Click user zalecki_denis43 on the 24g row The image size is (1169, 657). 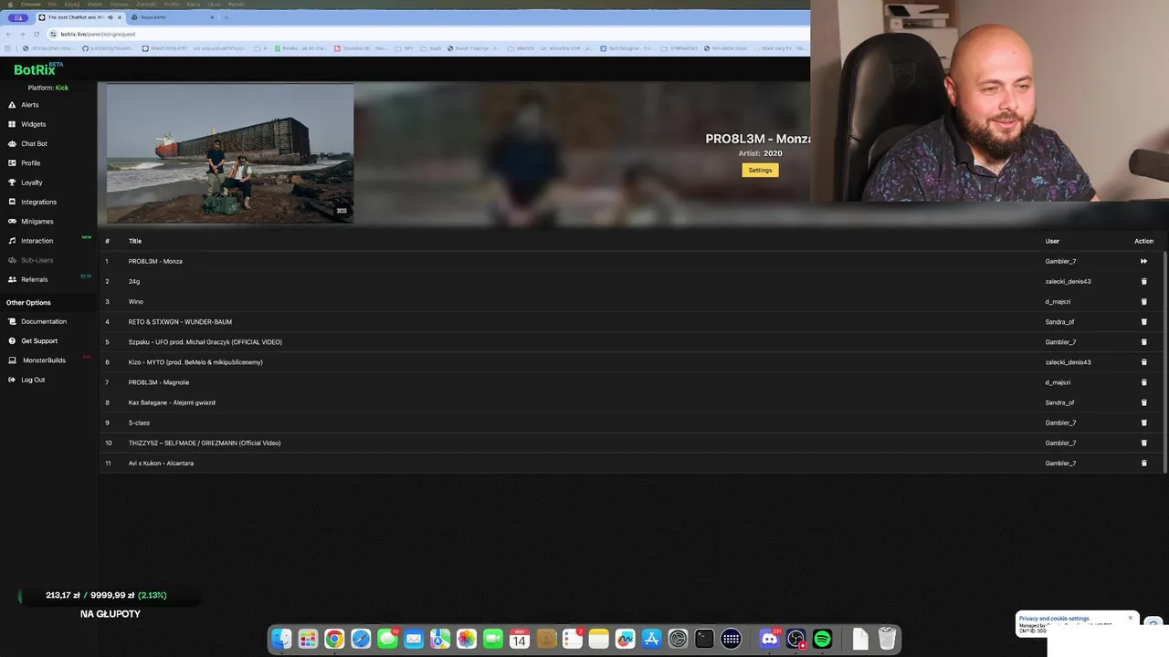point(1068,281)
